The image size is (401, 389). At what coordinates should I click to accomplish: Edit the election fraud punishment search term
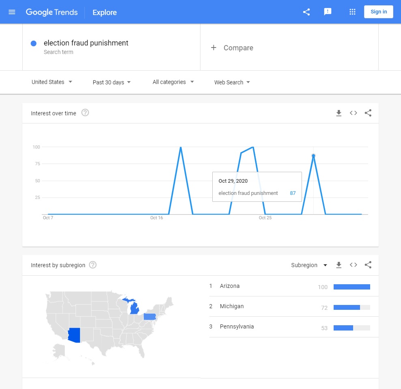86,43
